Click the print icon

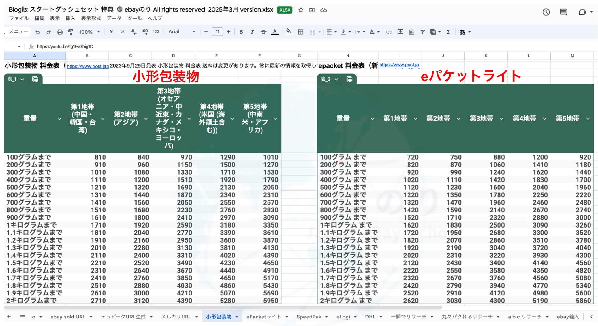coord(59,32)
